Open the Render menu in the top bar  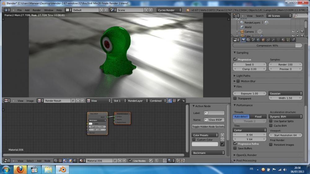click(37, 10)
